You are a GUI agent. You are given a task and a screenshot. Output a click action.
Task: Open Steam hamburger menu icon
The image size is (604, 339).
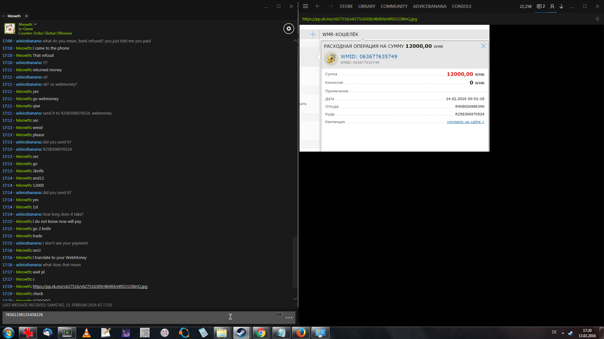(x=305, y=6)
